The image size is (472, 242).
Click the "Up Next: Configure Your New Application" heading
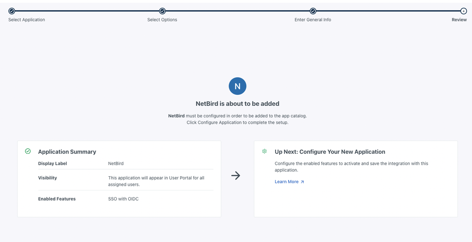pos(330,152)
